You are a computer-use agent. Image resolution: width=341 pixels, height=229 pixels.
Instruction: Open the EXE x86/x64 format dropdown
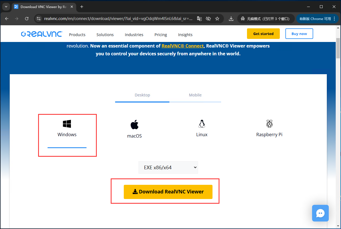point(168,167)
